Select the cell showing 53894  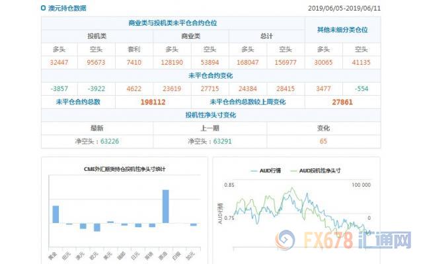click(210, 63)
